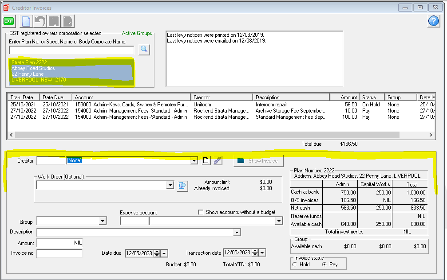Click the new creditor page icon
This screenshot has height=280, width=447.
(206, 161)
